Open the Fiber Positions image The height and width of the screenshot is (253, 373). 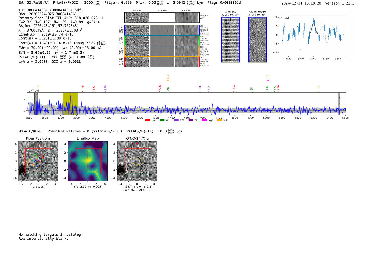[38, 161]
